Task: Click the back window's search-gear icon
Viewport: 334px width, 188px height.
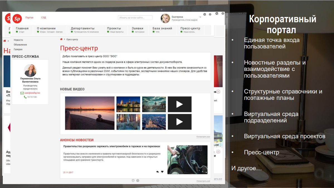Action: pyautogui.click(x=217, y=13)
